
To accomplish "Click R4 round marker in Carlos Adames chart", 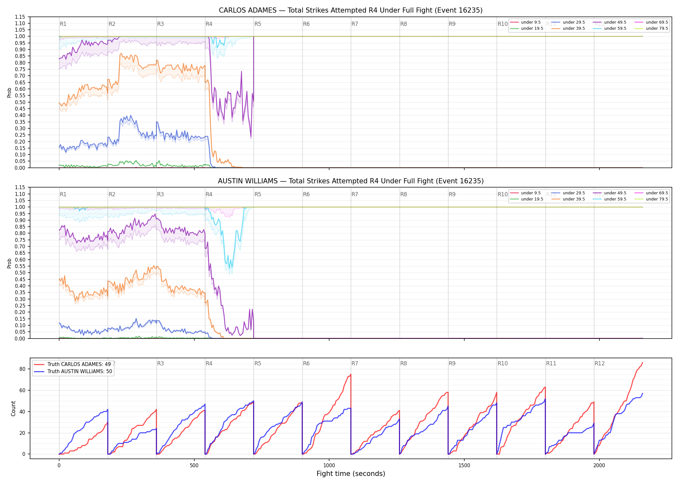I will [x=209, y=24].
